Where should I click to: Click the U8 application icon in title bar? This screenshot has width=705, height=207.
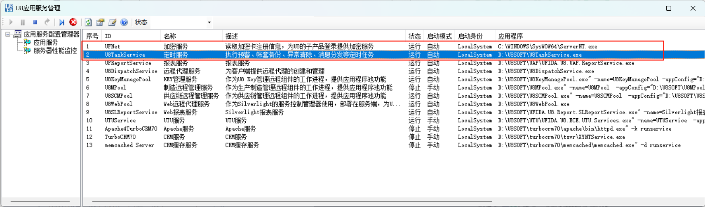(x=9, y=8)
